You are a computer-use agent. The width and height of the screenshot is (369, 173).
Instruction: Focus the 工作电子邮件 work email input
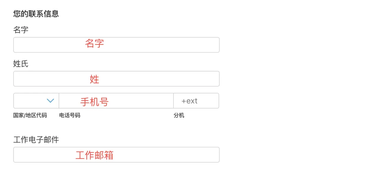tap(116, 155)
